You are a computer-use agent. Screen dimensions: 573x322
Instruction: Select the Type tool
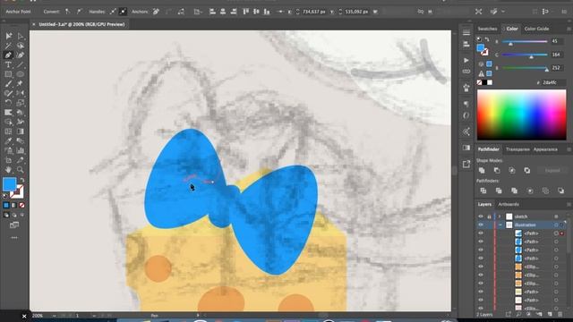pyautogui.click(x=8, y=64)
